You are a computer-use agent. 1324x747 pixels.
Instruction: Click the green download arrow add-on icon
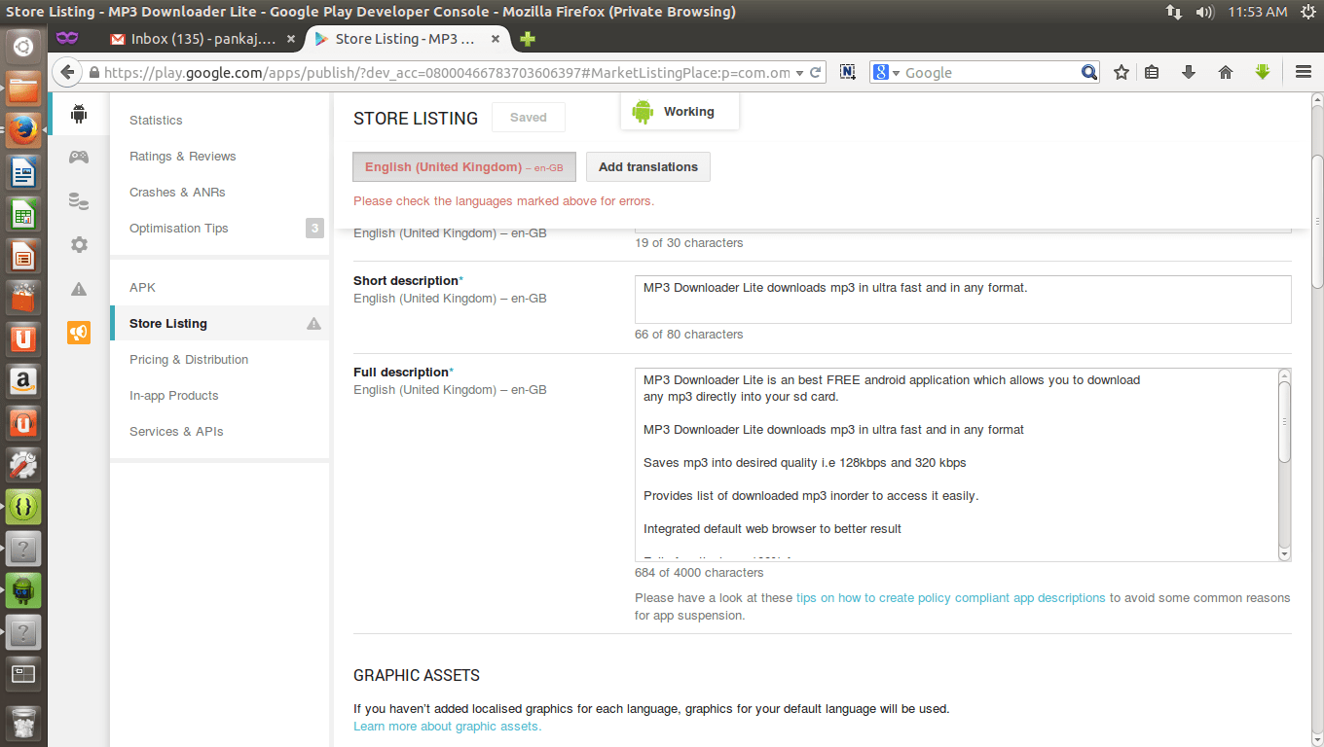[x=1263, y=72]
